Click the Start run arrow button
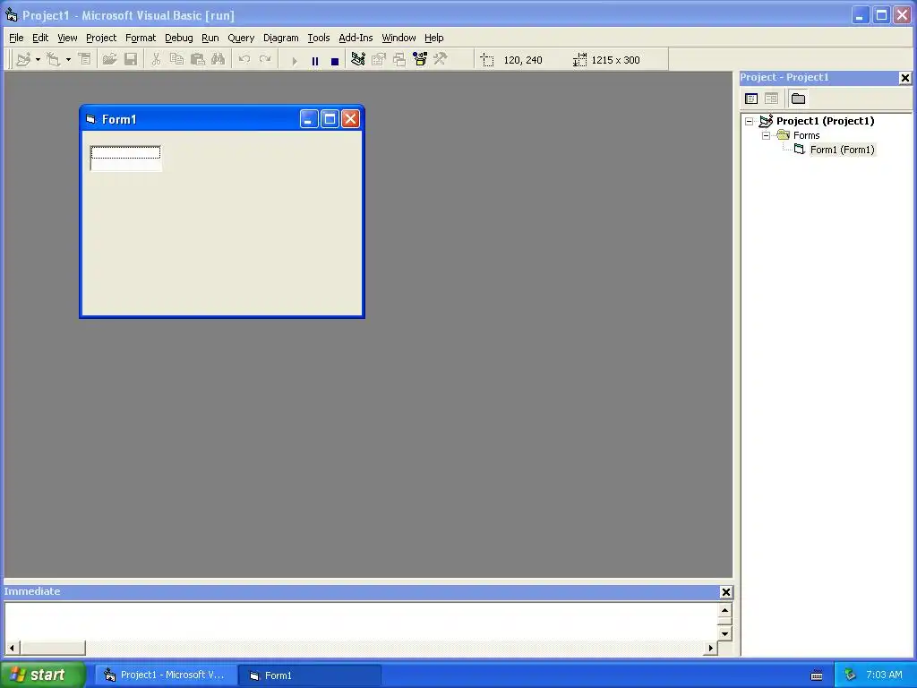The image size is (917, 688). click(294, 61)
